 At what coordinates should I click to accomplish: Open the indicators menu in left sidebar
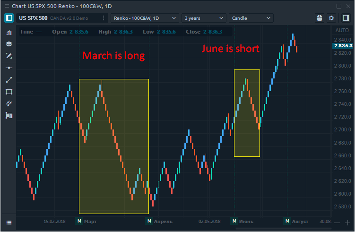tap(9, 33)
